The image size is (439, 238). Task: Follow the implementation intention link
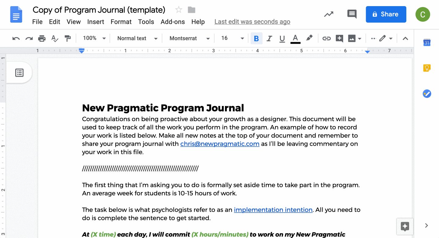click(273, 210)
